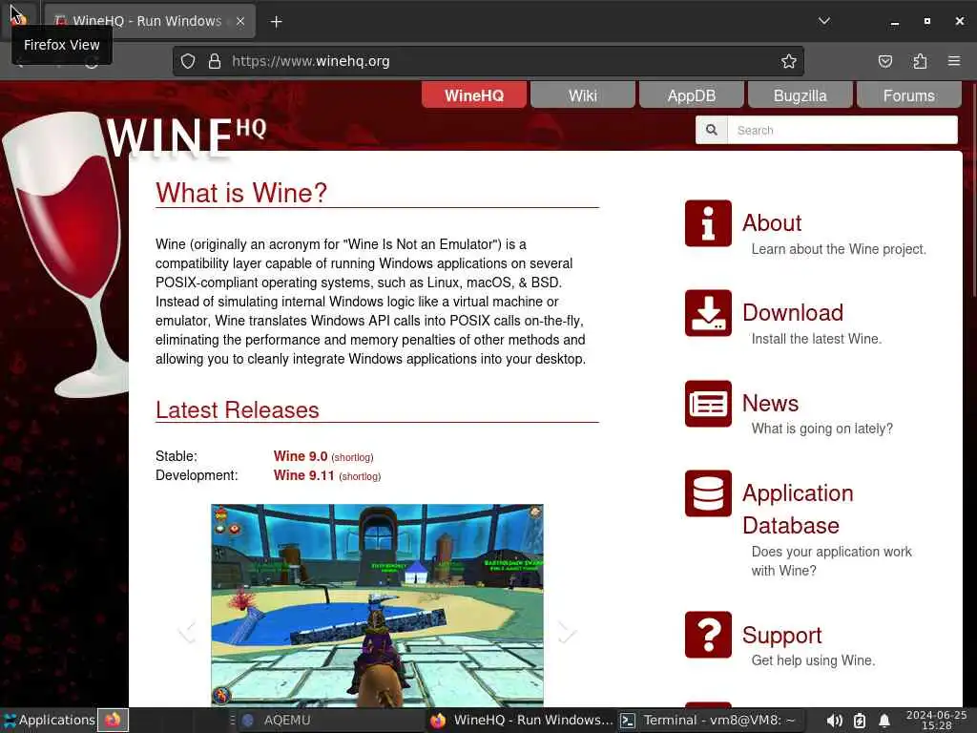Open the AppDB navigation tab

point(692,95)
